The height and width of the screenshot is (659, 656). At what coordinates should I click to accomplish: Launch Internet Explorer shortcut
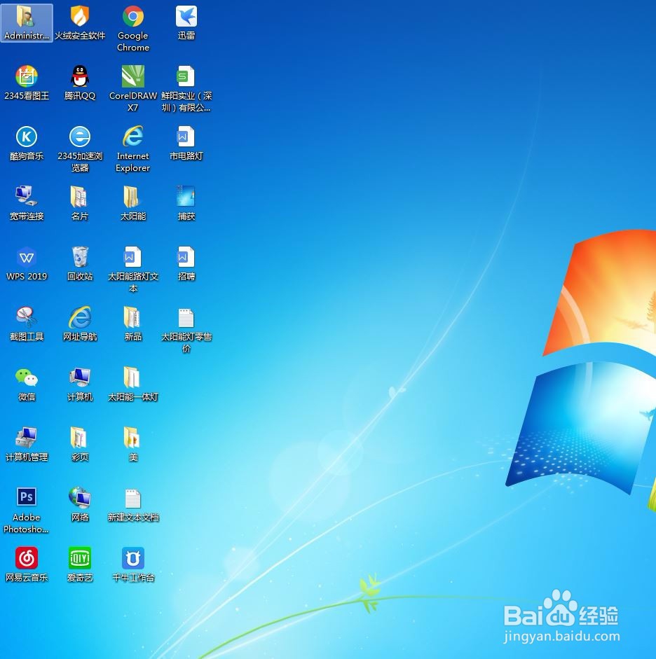[133, 148]
